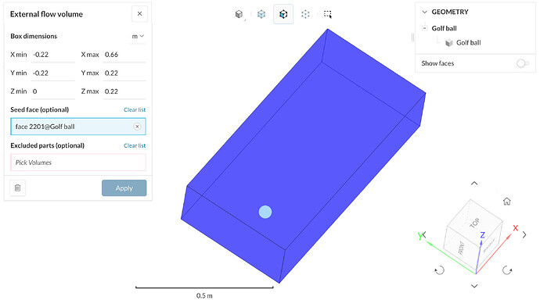Collapse the GEOMETRY section chevron

[x=425, y=12]
